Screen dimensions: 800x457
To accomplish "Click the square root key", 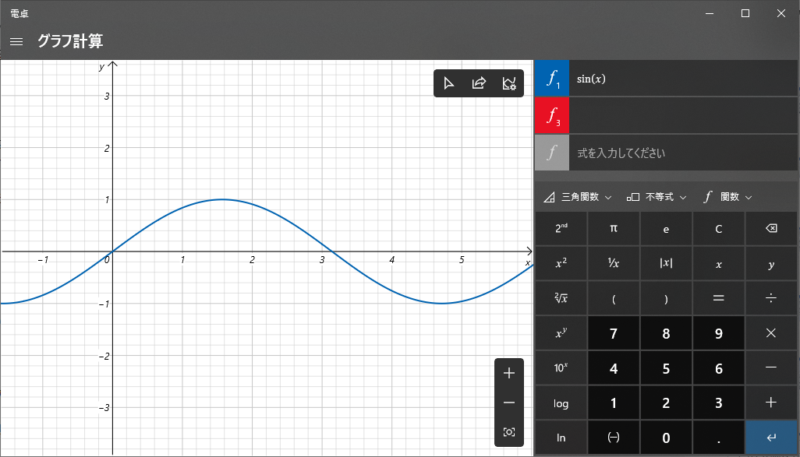I will (x=561, y=298).
